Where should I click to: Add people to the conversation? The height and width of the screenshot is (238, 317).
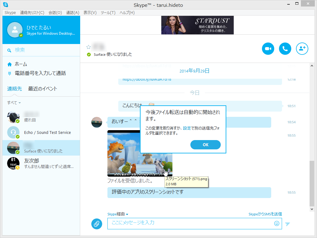[302, 49]
